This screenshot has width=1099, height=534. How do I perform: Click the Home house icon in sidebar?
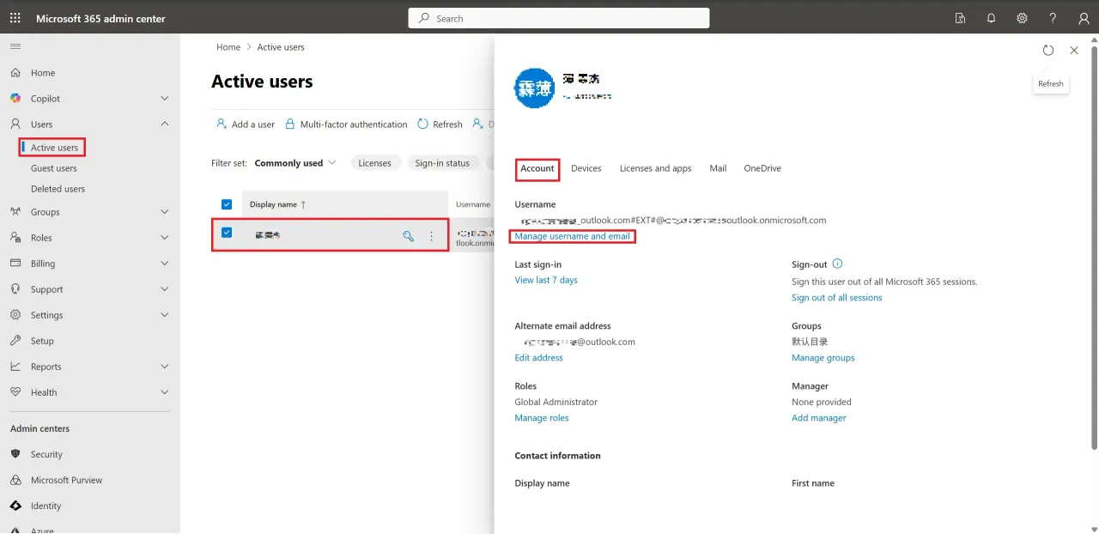[15, 73]
